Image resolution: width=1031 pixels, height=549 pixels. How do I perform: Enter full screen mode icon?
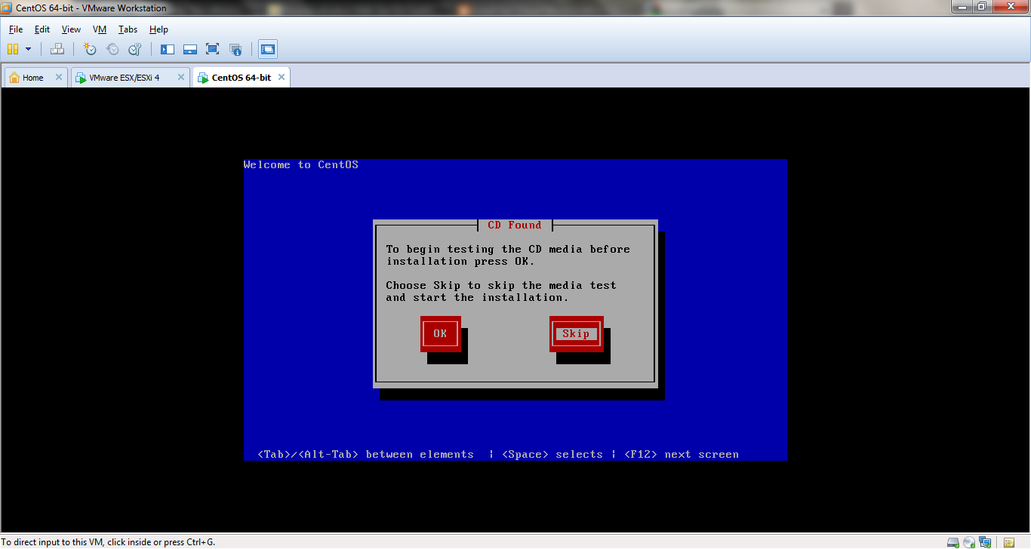tap(213, 49)
